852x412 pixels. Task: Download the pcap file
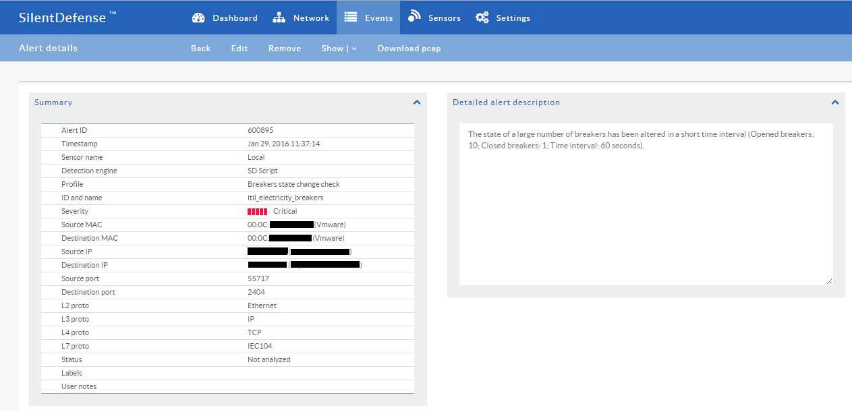tap(409, 49)
